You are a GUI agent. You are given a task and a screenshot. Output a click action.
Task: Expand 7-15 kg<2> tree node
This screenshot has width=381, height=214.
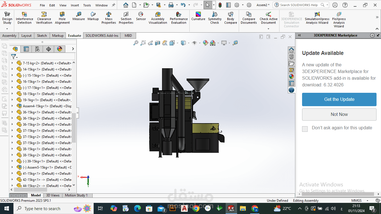click(x=12, y=63)
